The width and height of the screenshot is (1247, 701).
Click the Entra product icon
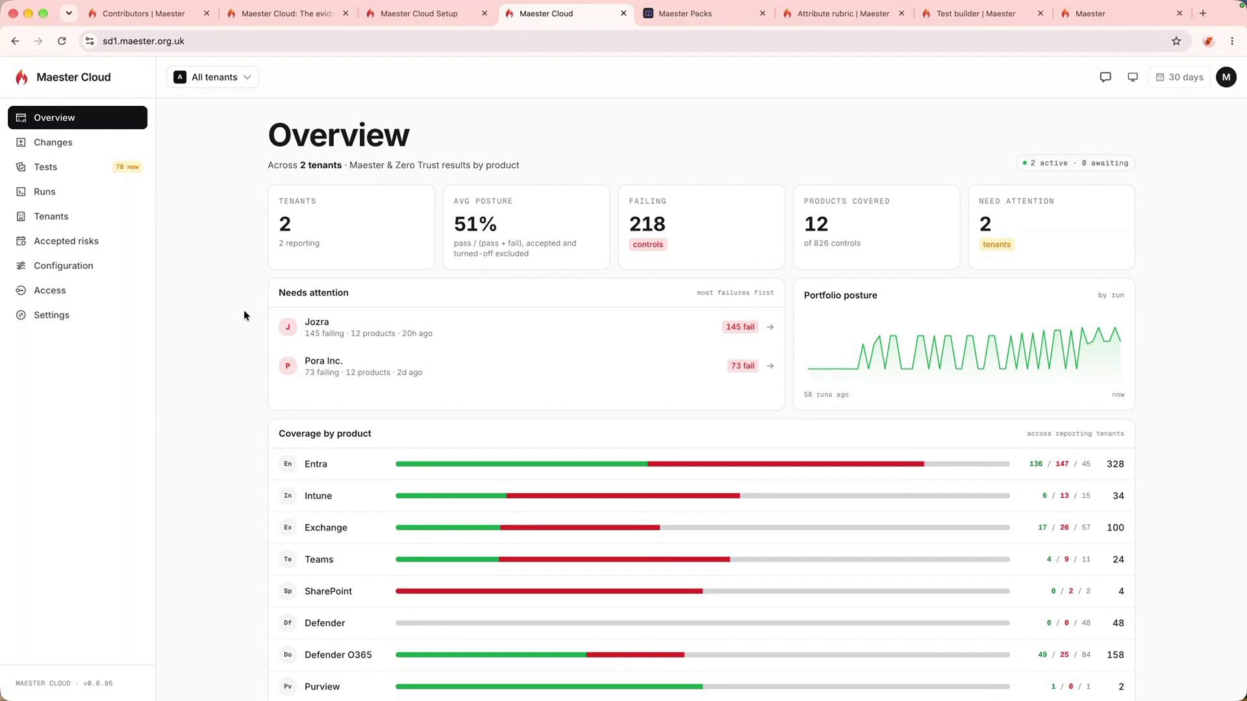(288, 464)
